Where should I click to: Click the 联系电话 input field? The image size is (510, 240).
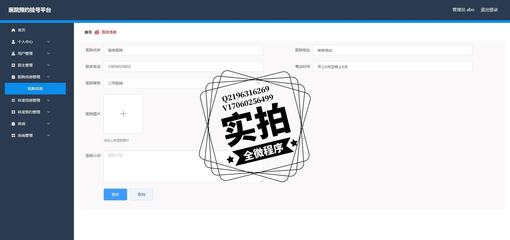(x=183, y=67)
